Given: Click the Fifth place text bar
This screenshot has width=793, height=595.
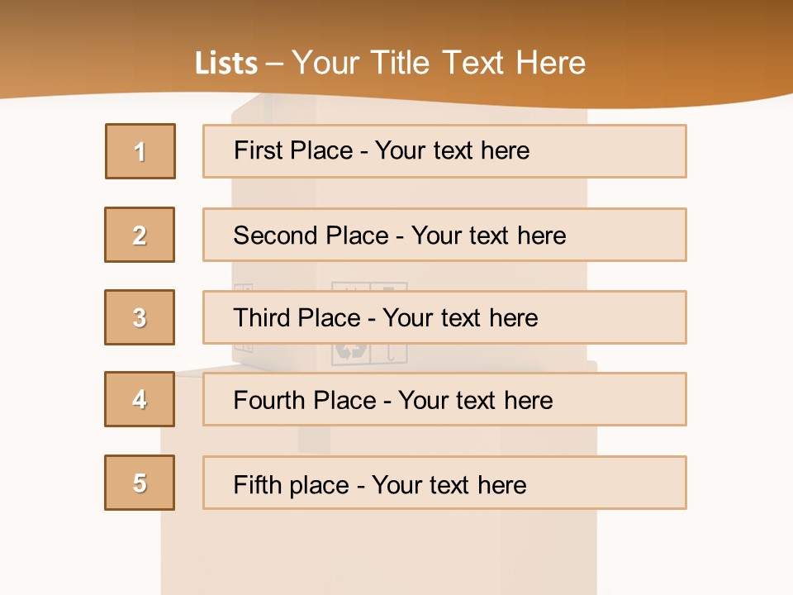Looking at the screenshot, I should click(x=444, y=483).
